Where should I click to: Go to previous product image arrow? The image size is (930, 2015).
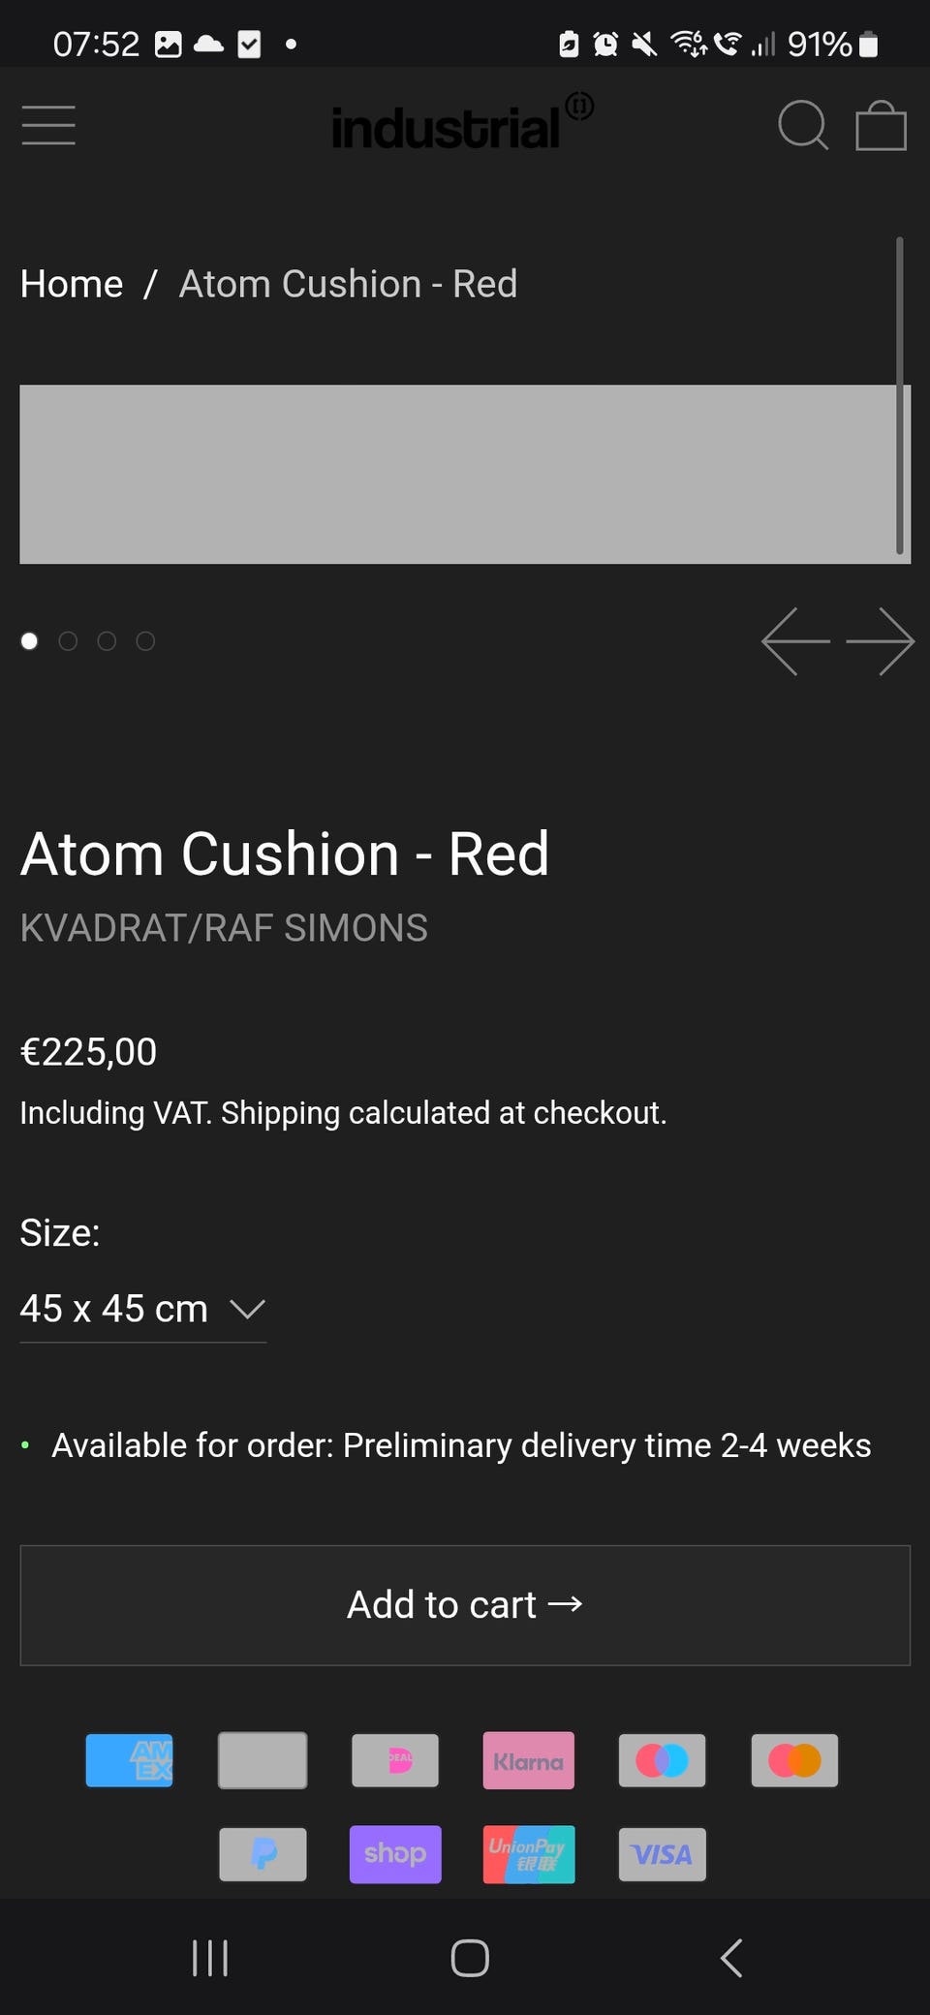pos(795,641)
